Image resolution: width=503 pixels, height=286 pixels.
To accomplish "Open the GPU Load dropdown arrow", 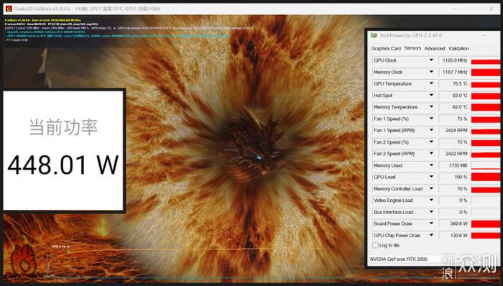I will coord(431,177).
